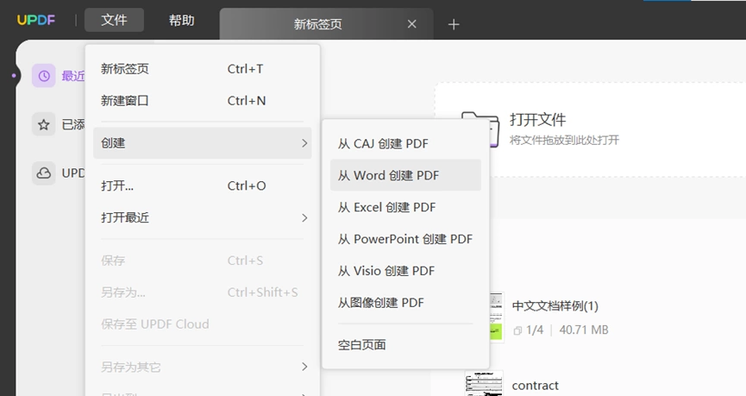Choose 新标签页 Ctrl+T menu entry
The width and height of the screenshot is (746, 396).
(202, 69)
